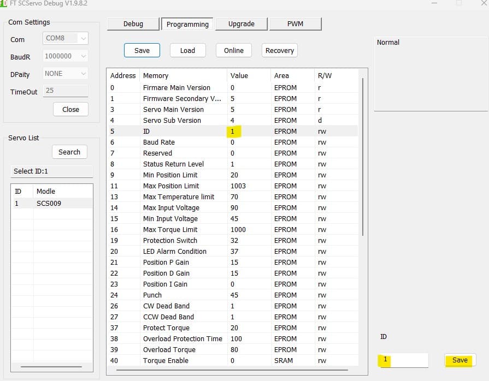Screen dimensions: 489x381
Task: Go to the PWM tab
Action: click(x=296, y=24)
